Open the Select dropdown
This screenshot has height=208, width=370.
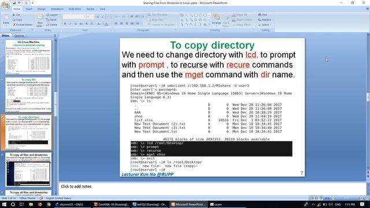click(264, 25)
